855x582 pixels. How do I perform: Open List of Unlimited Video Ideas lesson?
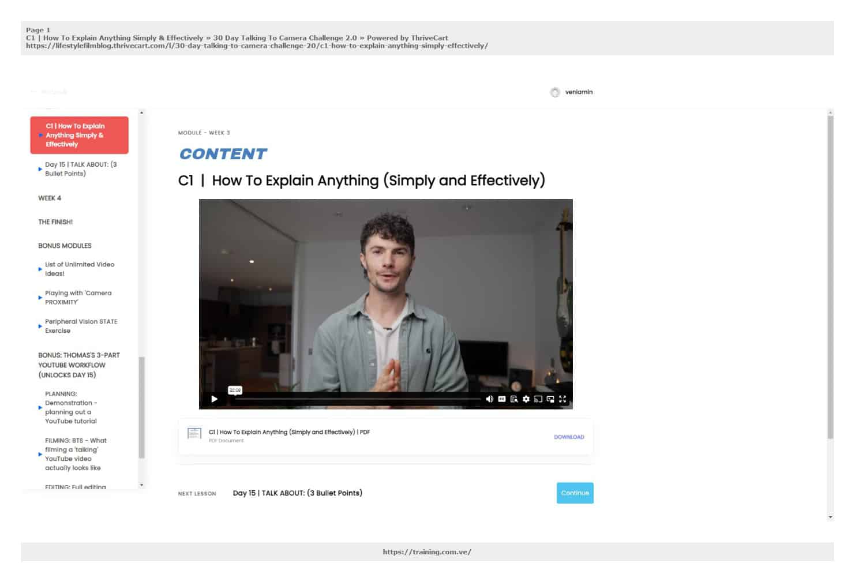[x=80, y=269]
